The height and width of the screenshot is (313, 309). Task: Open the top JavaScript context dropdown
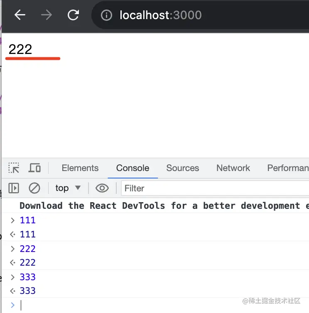68,188
